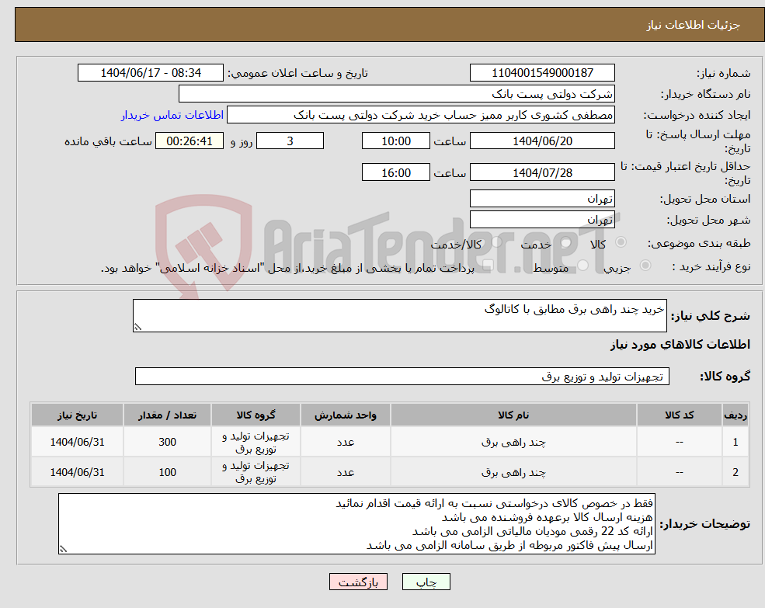
Task: Select the کالا radio option
Action: [x=621, y=242]
